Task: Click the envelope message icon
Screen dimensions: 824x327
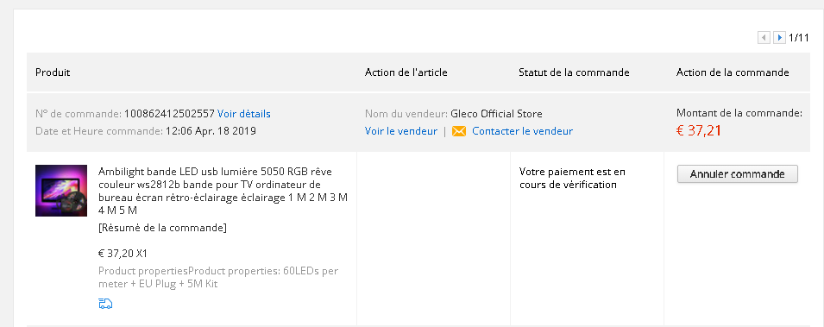Action: tap(459, 131)
